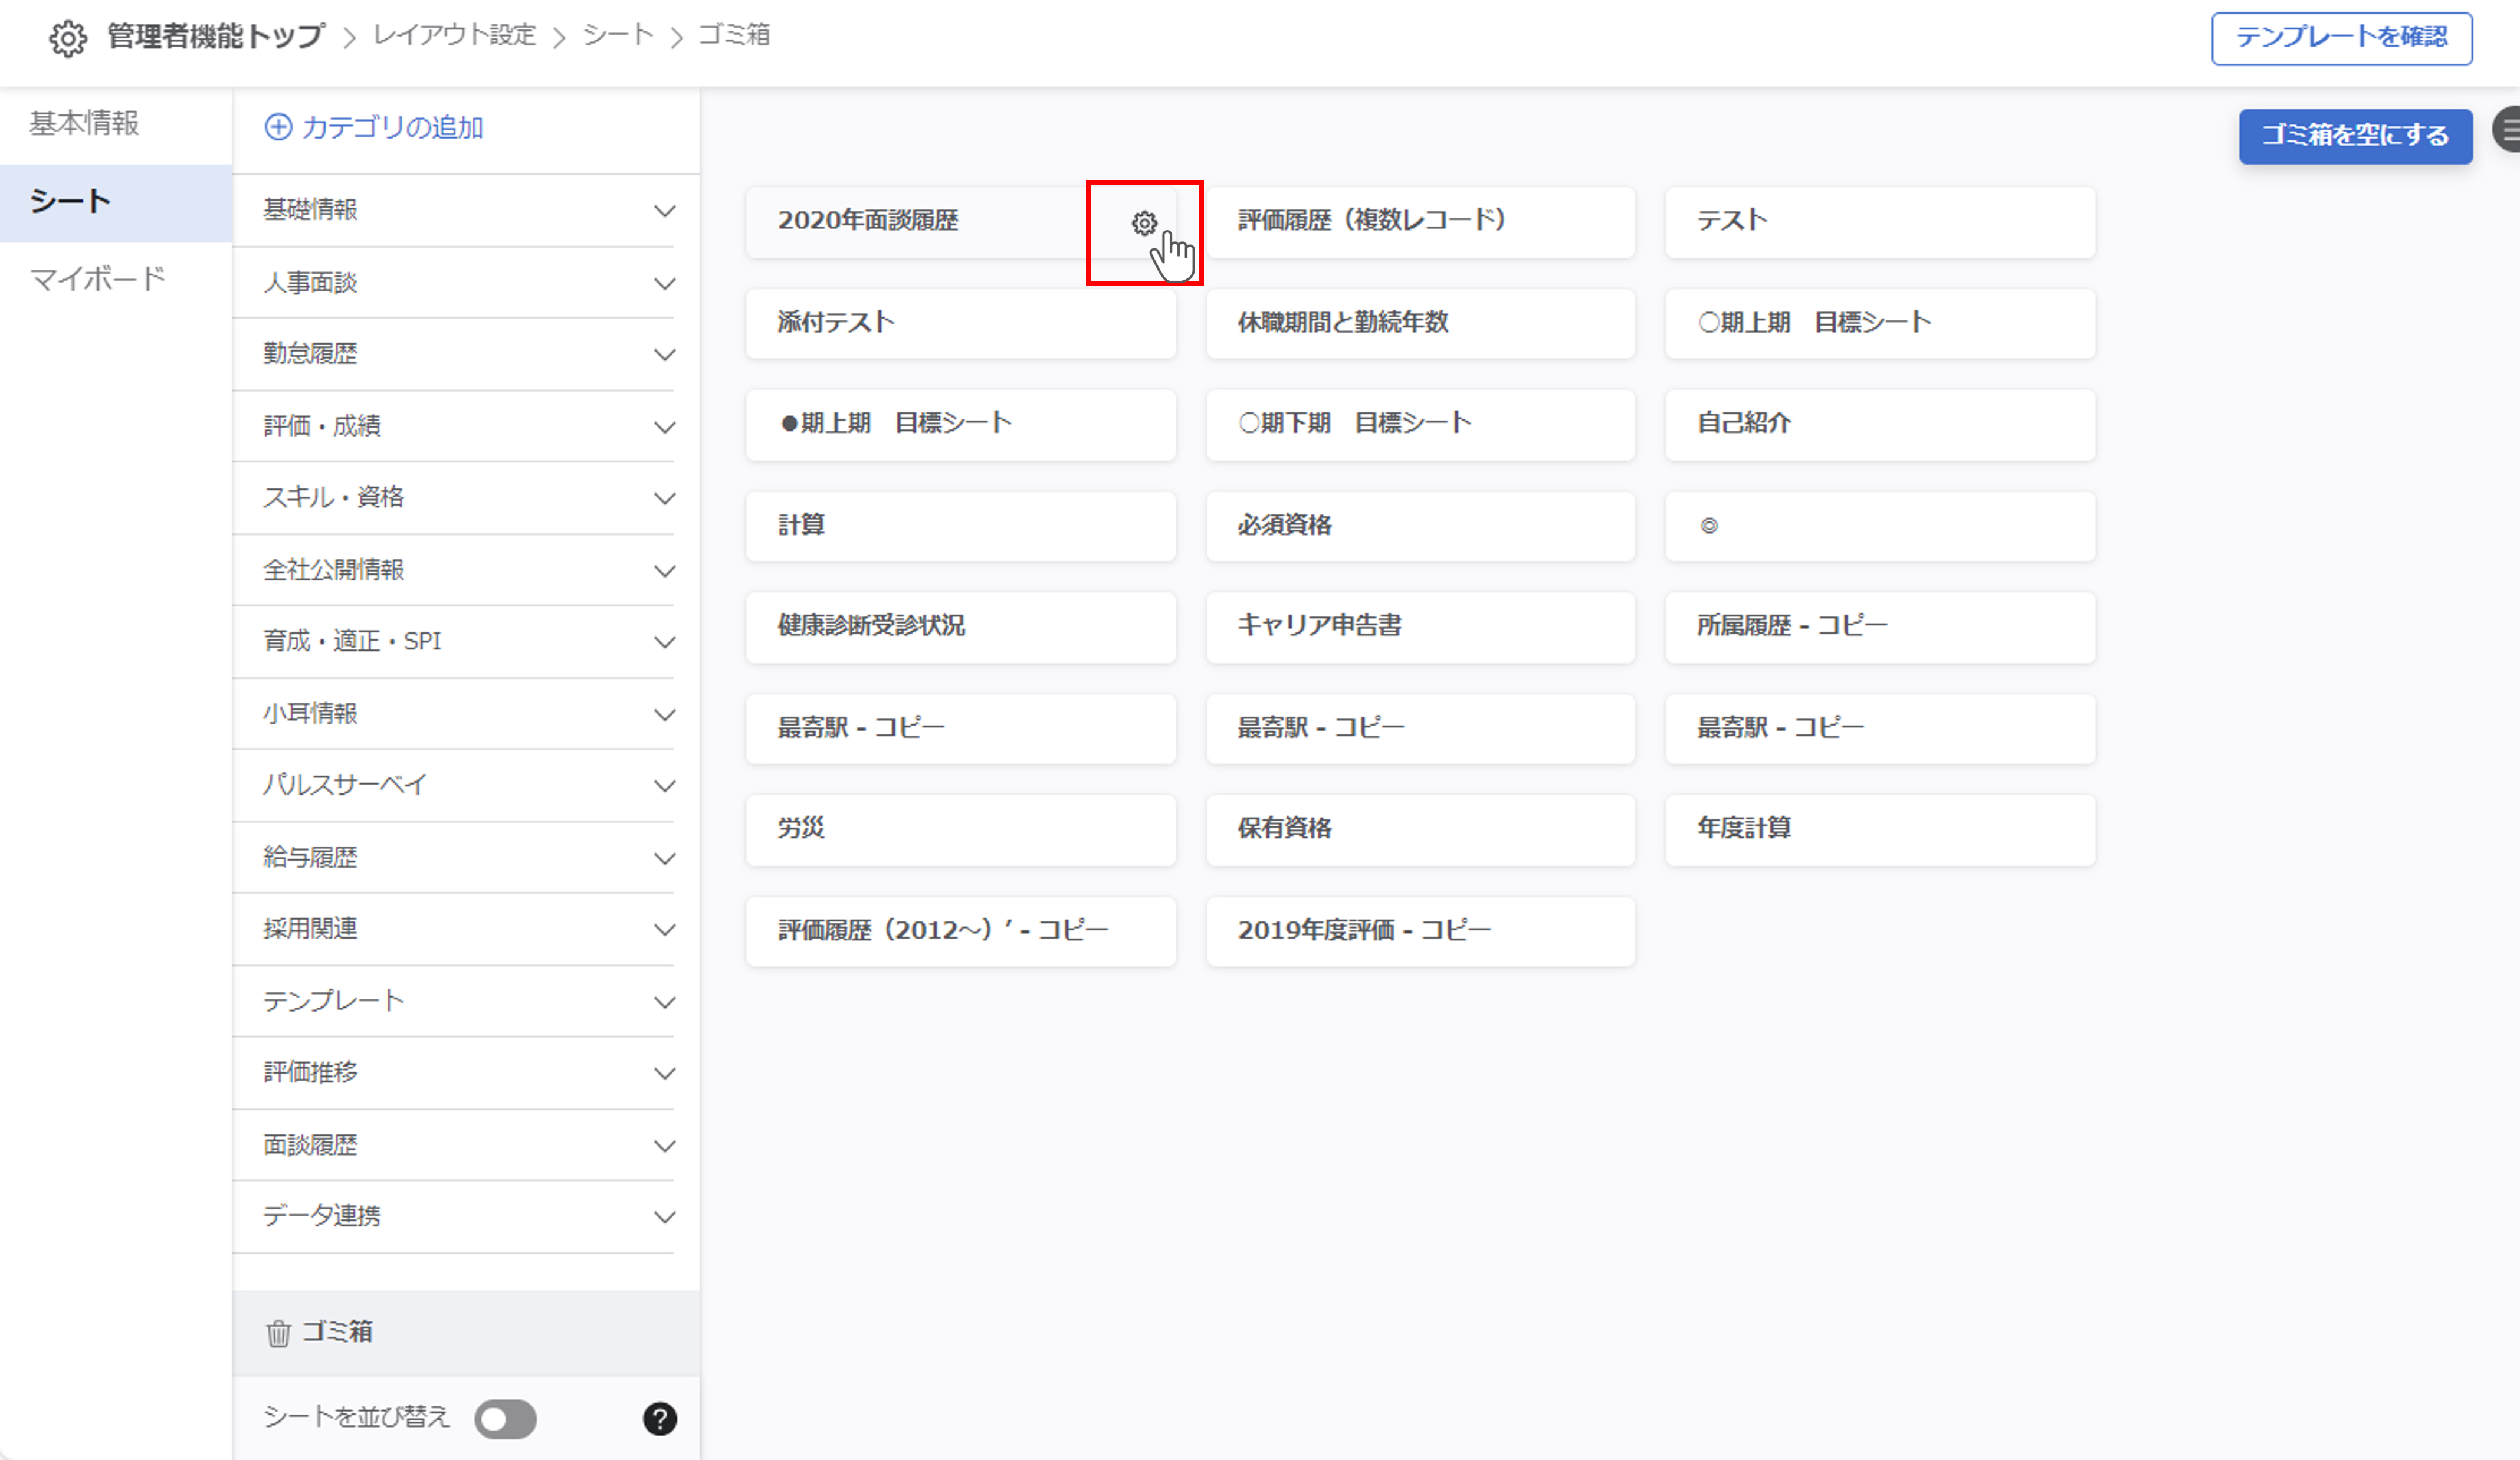Expand the データ連携 category

664,1217
